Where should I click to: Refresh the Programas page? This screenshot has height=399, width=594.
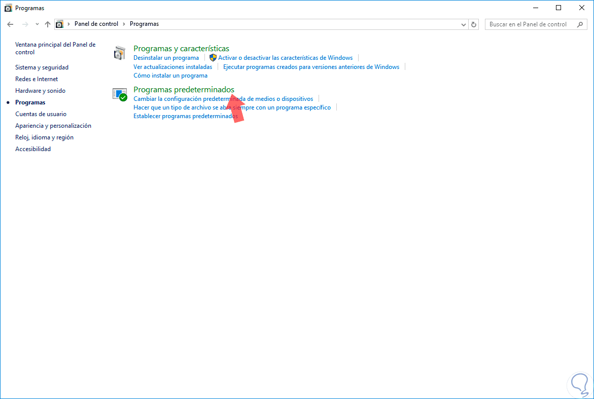474,24
